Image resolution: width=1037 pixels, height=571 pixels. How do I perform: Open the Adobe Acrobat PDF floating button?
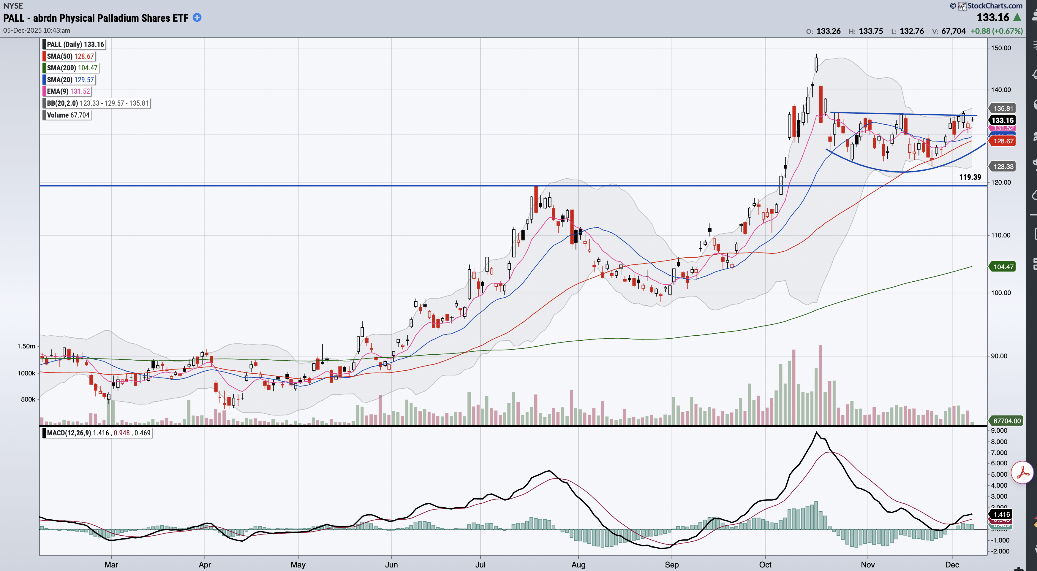pyautogui.click(x=1023, y=473)
